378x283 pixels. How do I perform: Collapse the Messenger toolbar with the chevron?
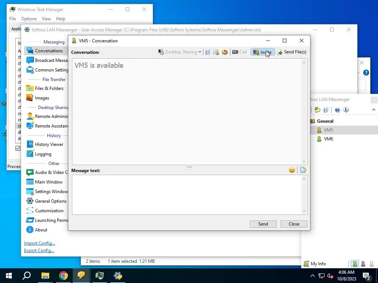(374, 110)
